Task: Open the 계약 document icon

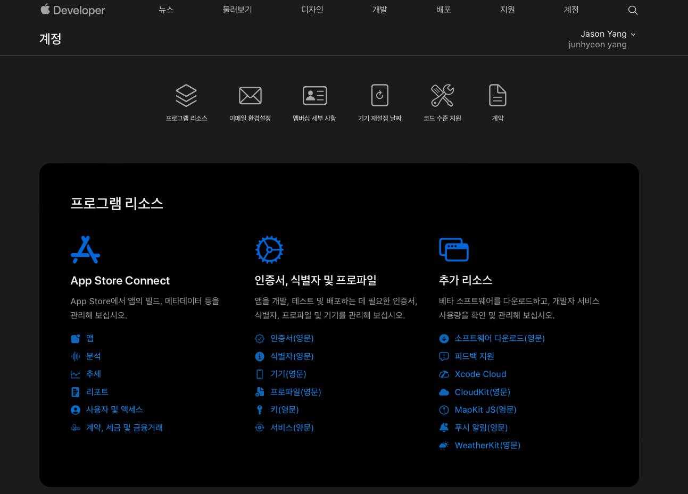Action: 498,96
